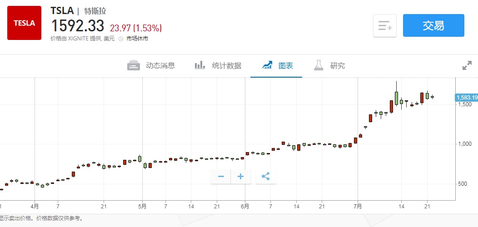Click the market closed clock icon

click(121, 39)
